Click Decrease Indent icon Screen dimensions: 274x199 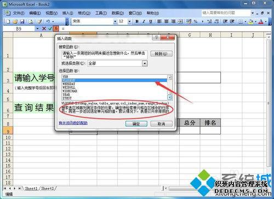[x=225, y=21]
